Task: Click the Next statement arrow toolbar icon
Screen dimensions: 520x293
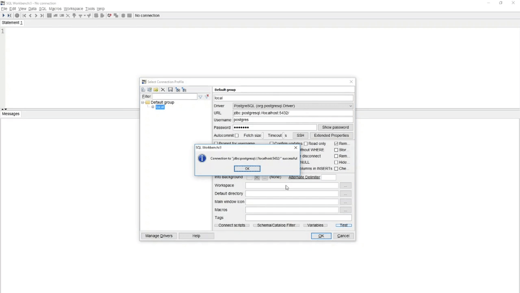Action: tap(36, 15)
